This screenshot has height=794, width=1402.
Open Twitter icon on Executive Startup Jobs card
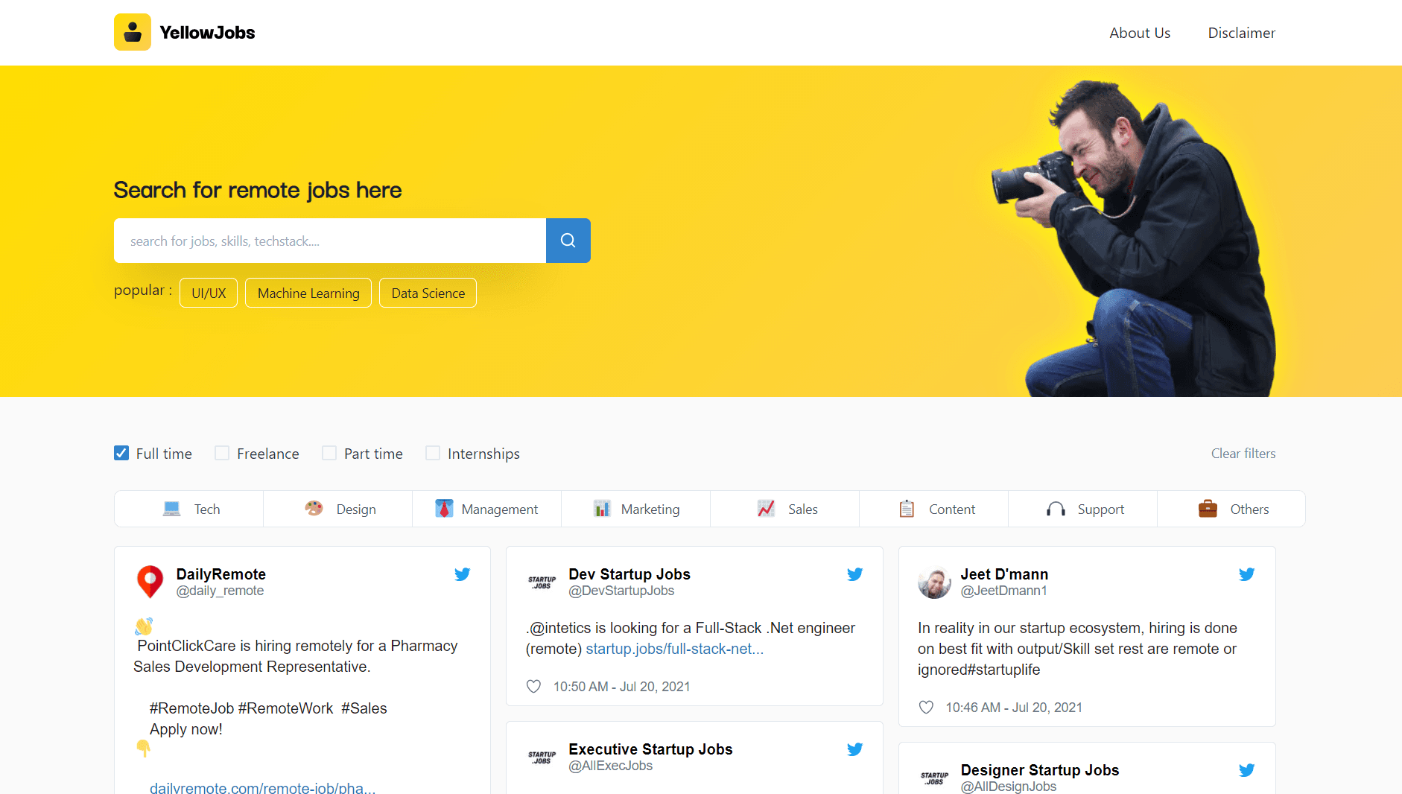coord(854,749)
